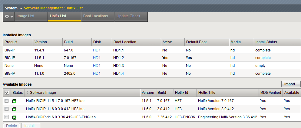301x128 pixels.
Task: Click the Import... button
Action: pyautogui.click(x=291, y=84)
